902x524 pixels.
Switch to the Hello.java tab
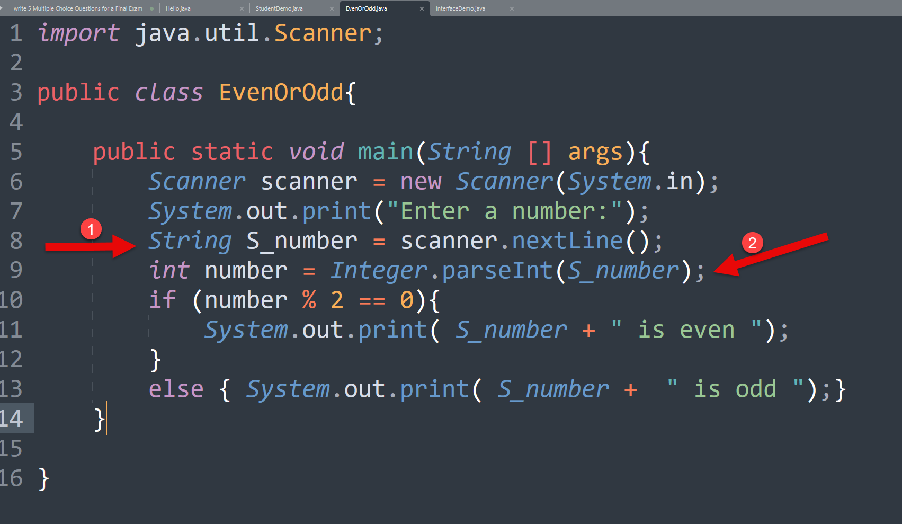[178, 8]
